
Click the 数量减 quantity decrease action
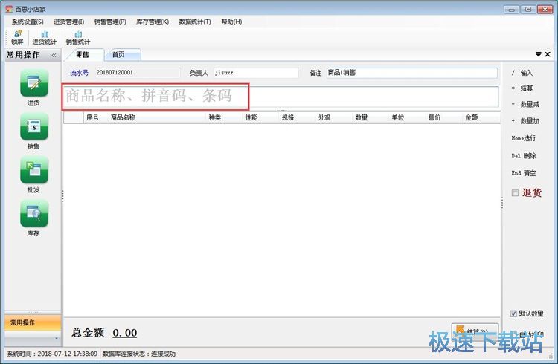525,104
